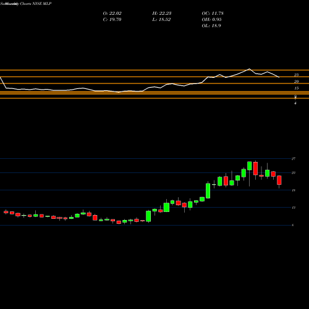Click the '22' price label on the candlestick axis
This screenshot has height=309, width=309.
[294, 172]
